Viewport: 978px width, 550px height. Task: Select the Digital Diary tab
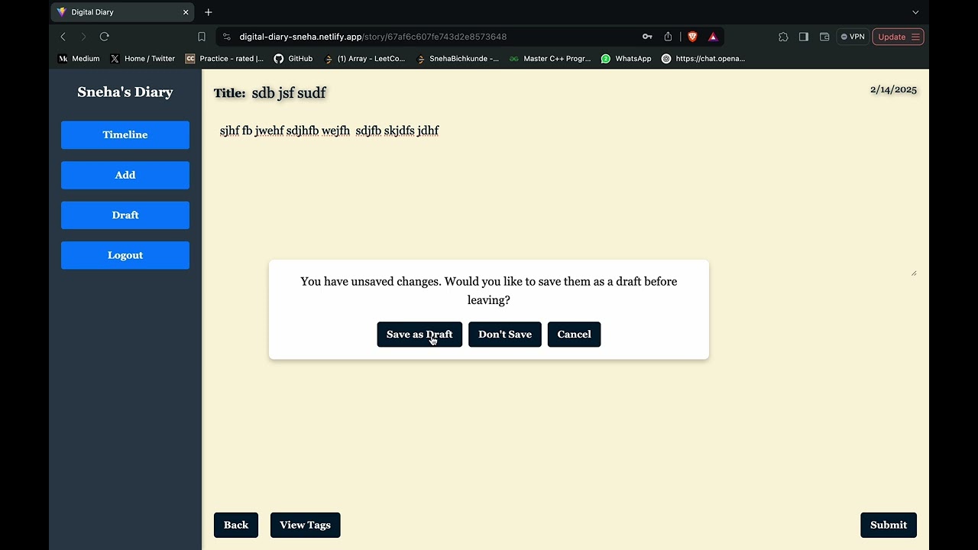pos(122,12)
